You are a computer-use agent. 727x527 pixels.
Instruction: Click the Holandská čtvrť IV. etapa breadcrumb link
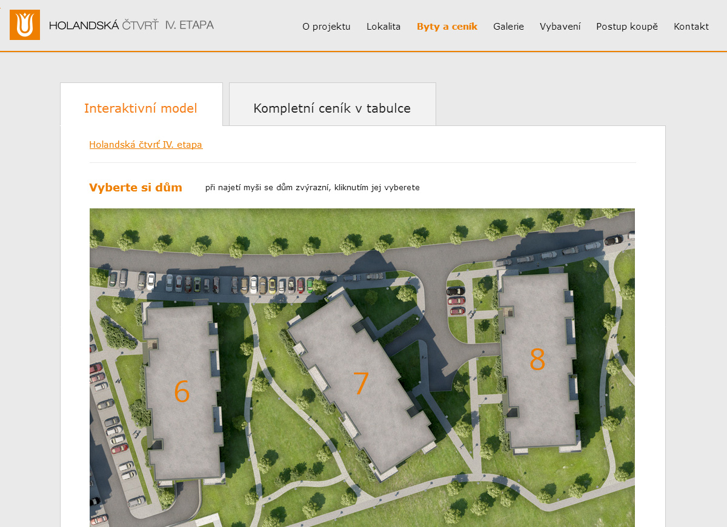pos(145,145)
